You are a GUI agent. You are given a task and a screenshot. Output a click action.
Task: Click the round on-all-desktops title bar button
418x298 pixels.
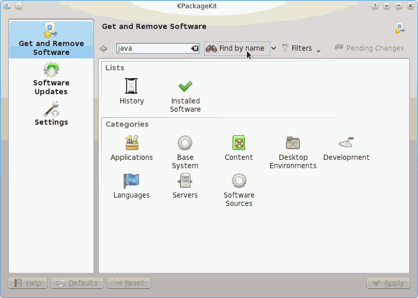point(19,6)
